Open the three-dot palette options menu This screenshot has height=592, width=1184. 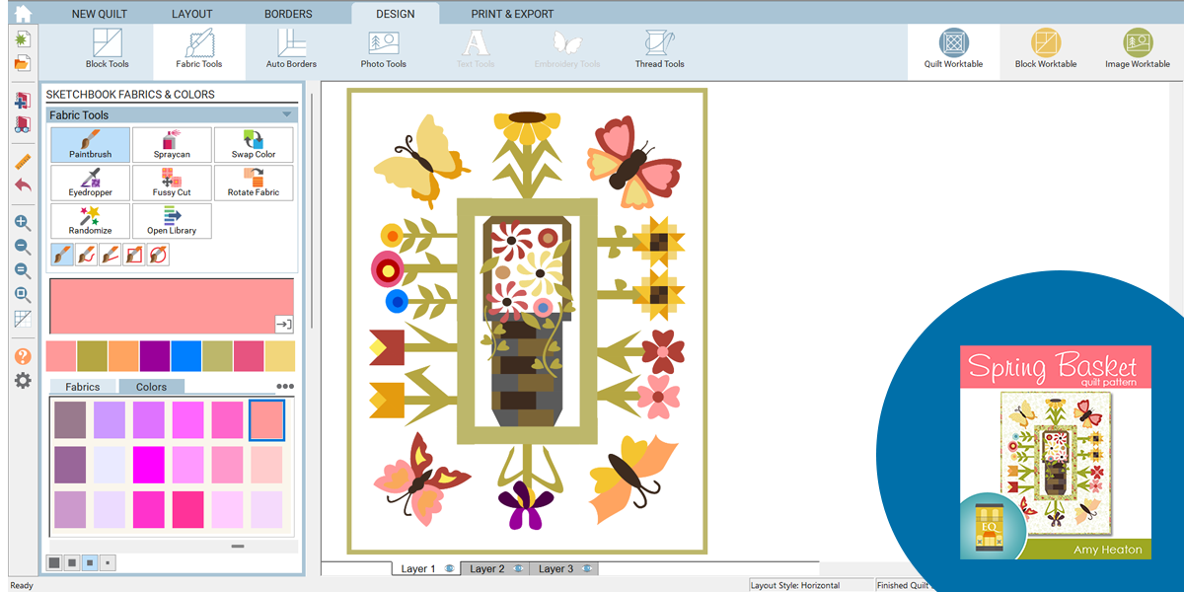(x=285, y=387)
